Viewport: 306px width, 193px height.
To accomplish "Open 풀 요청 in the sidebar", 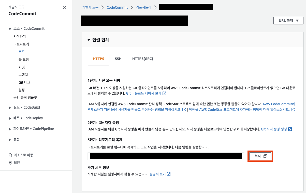I will (24, 59).
